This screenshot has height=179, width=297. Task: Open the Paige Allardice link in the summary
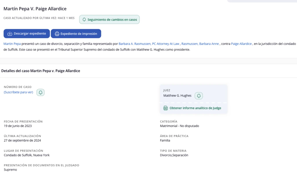pos(241,44)
